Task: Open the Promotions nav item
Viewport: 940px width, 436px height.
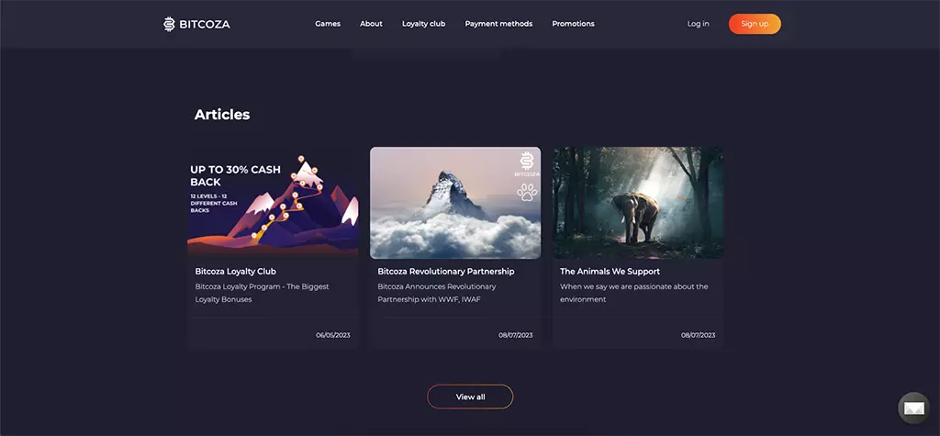Action: (573, 24)
